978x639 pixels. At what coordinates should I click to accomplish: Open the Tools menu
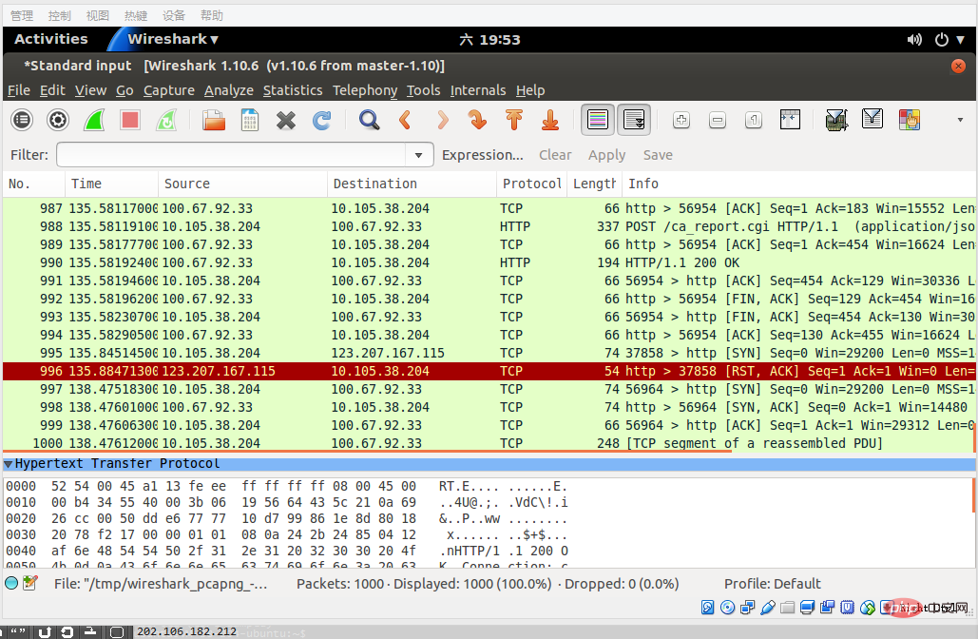point(424,90)
